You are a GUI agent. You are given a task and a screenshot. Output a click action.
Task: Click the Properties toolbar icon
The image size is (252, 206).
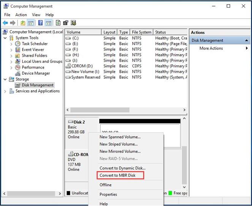pyautogui.click(x=66, y=23)
